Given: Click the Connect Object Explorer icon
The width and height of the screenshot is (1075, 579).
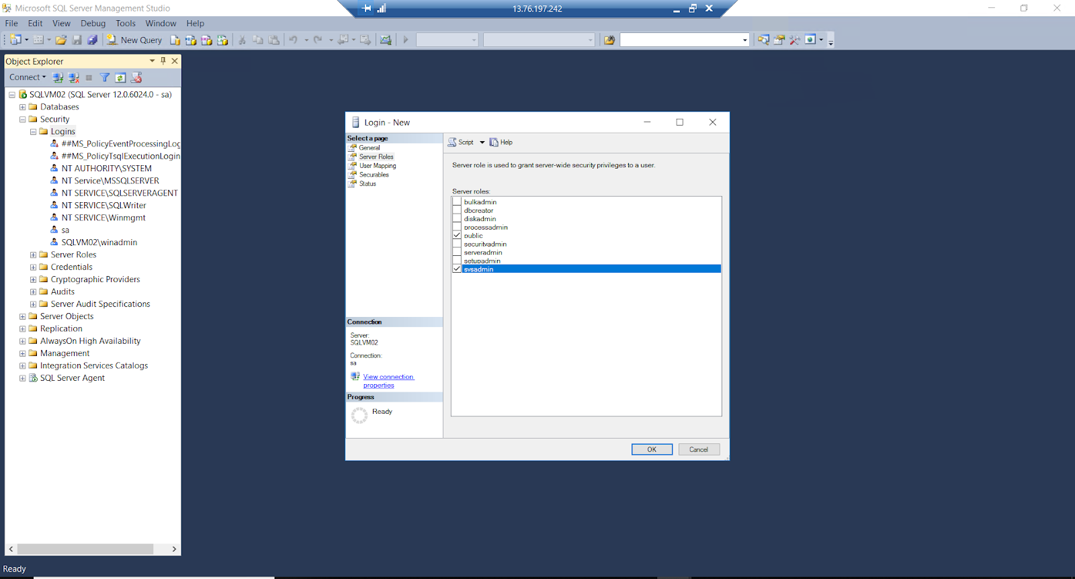Looking at the screenshot, I should (58, 77).
